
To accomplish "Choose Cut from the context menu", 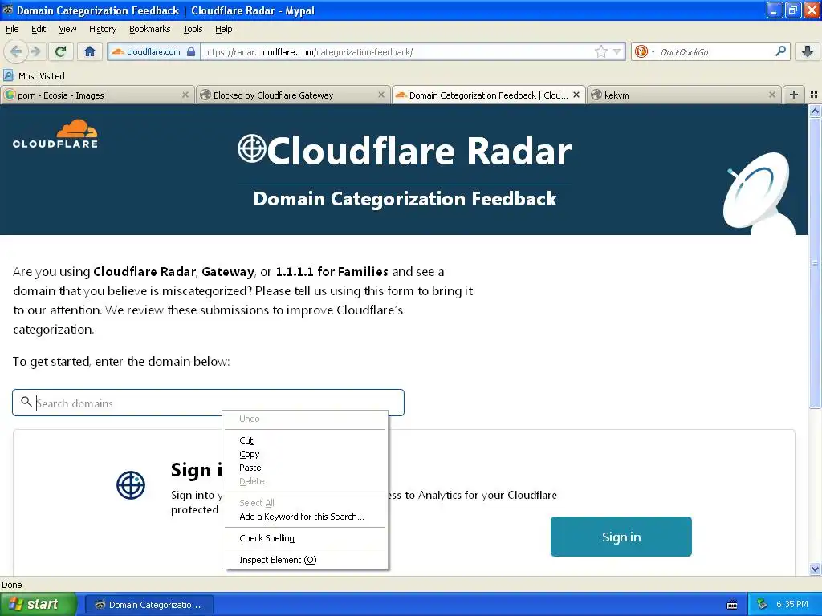I will pyautogui.click(x=305, y=440).
